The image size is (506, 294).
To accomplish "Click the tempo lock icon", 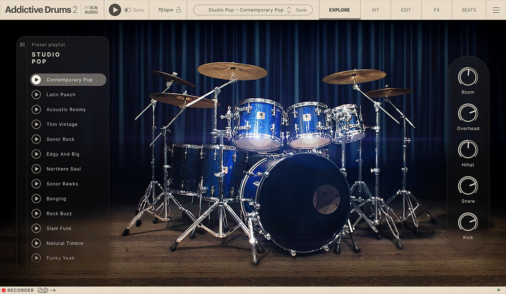I will pos(178,10).
